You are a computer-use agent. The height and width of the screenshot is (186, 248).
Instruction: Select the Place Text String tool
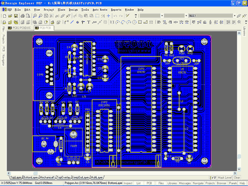[x=89, y=22]
